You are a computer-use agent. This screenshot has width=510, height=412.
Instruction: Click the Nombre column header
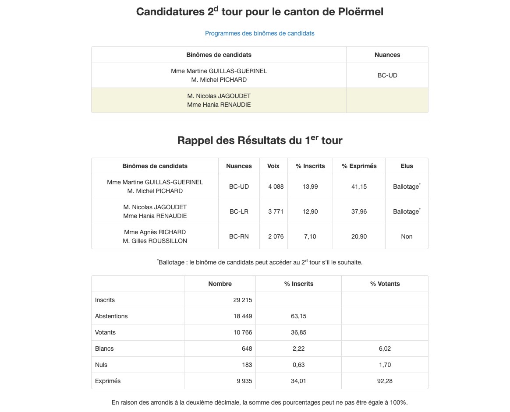(x=220, y=284)
